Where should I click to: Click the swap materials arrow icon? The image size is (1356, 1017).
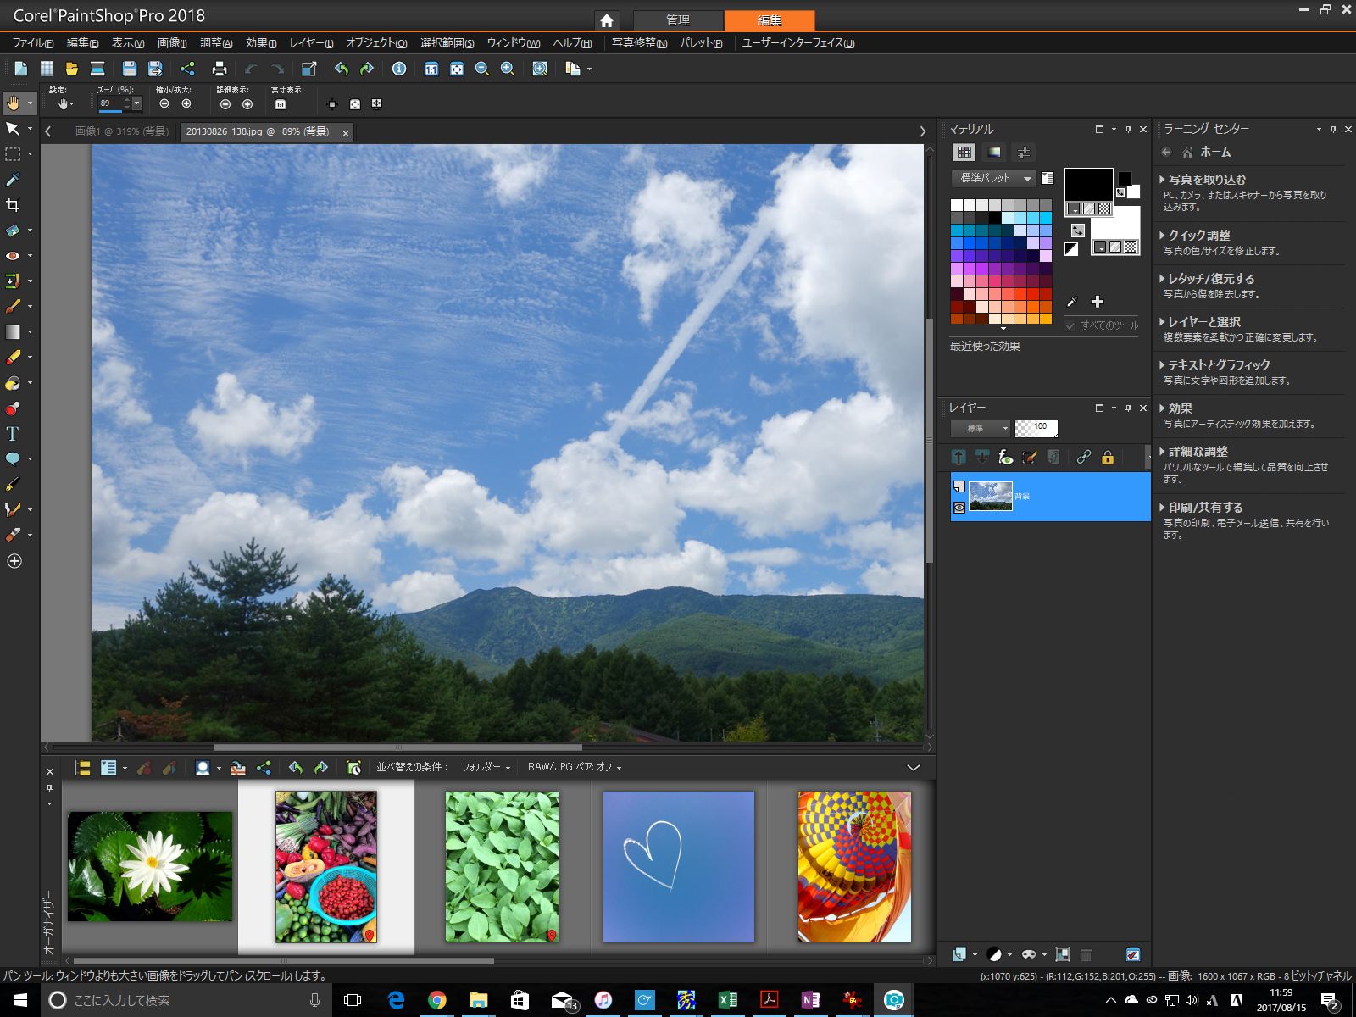[1077, 230]
